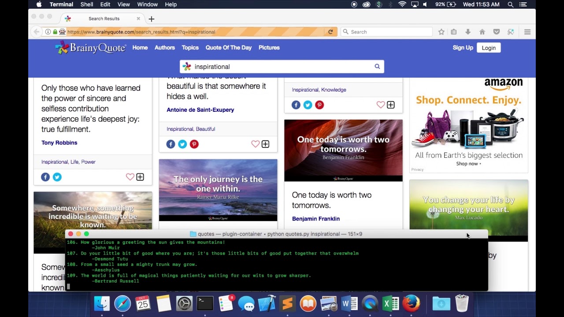Viewport: 564px width, 317px height.
Task: Open Spotlight search in the menu bar
Action: tap(510, 4)
